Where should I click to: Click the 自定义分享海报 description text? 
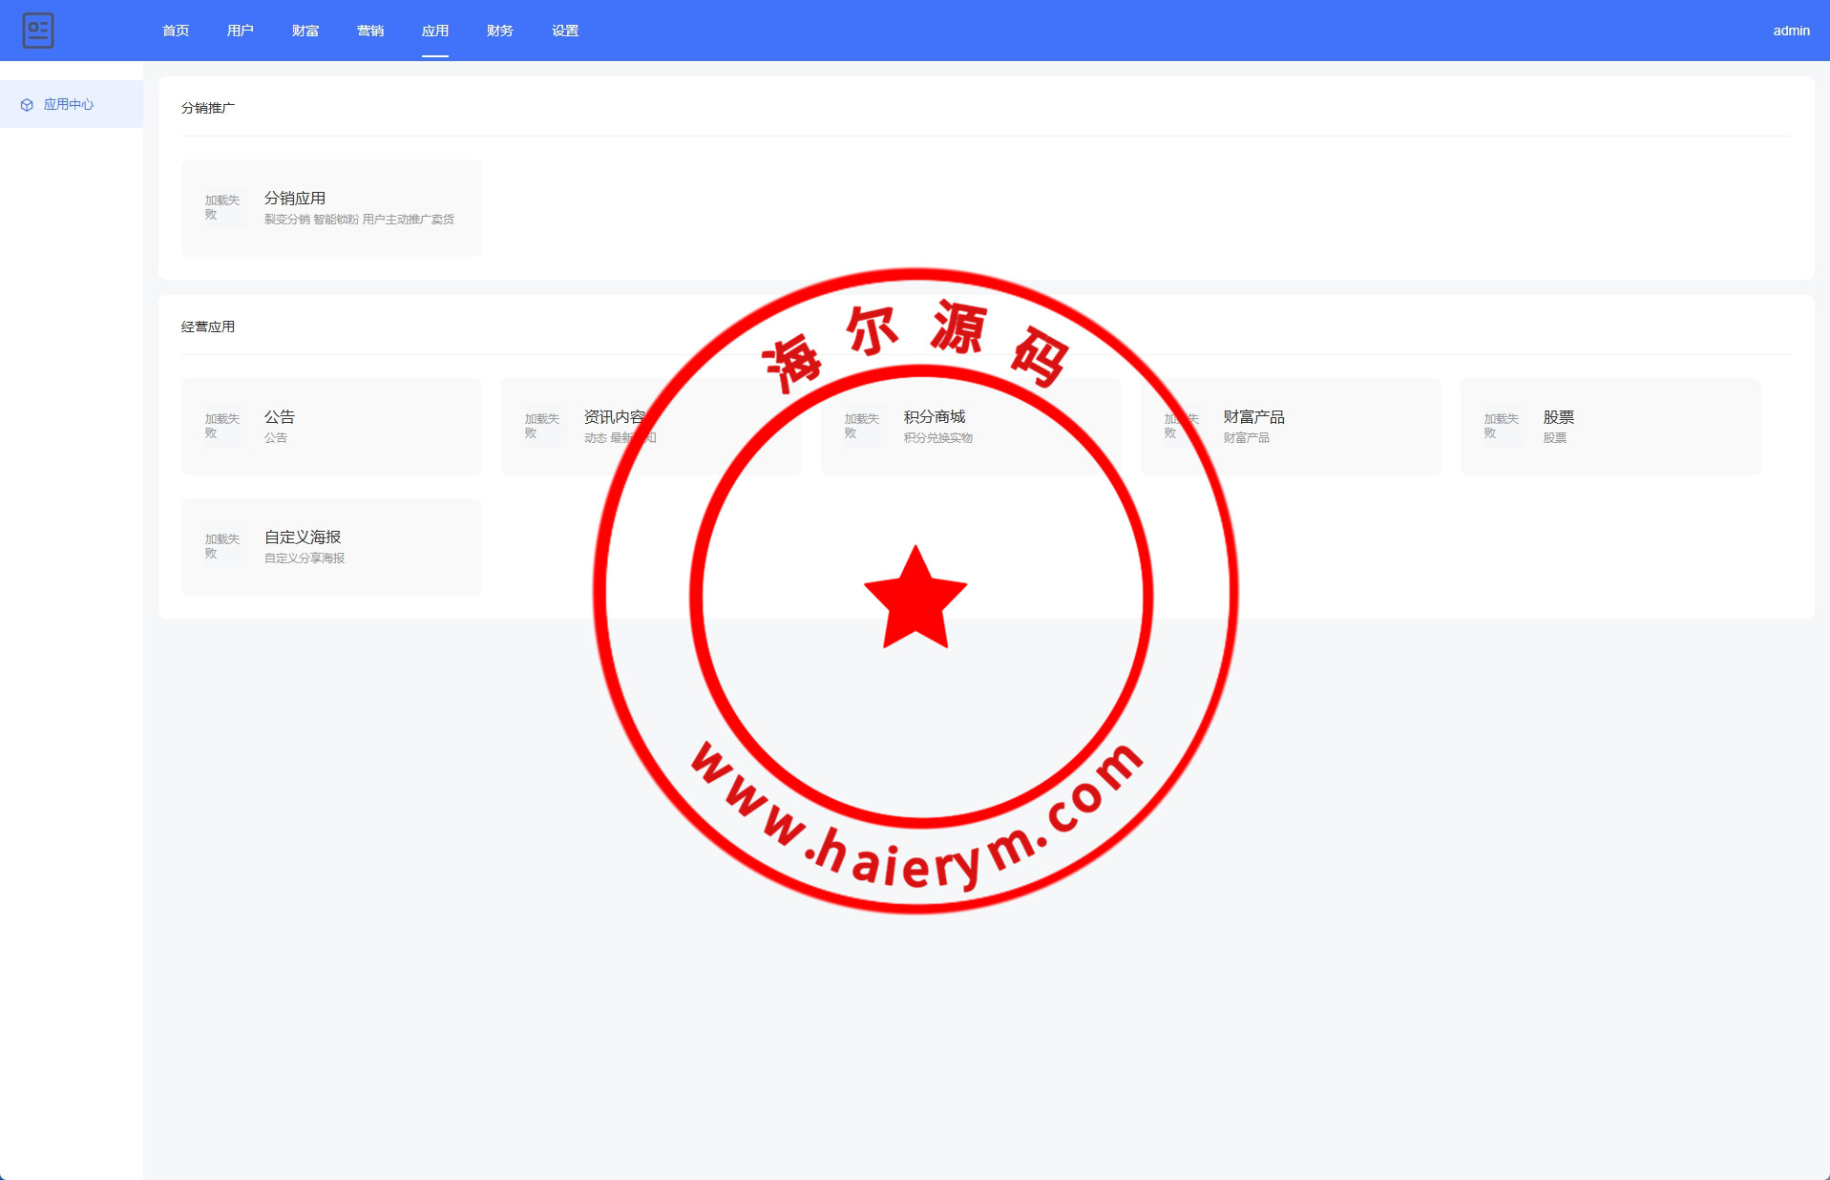pos(305,558)
